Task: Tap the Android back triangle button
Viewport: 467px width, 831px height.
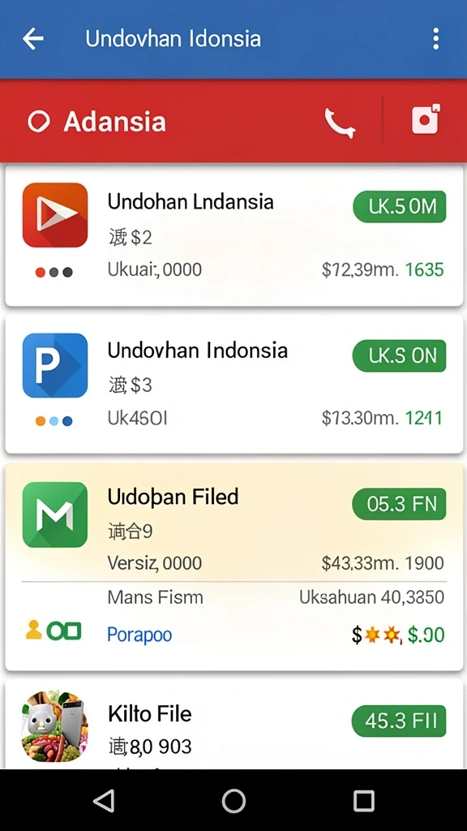Action: (x=104, y=801)
